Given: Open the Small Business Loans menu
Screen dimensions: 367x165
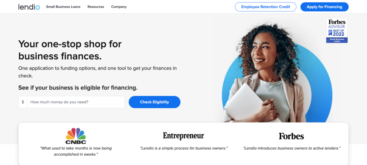Looking at the screenshot, I should [63, 7].
